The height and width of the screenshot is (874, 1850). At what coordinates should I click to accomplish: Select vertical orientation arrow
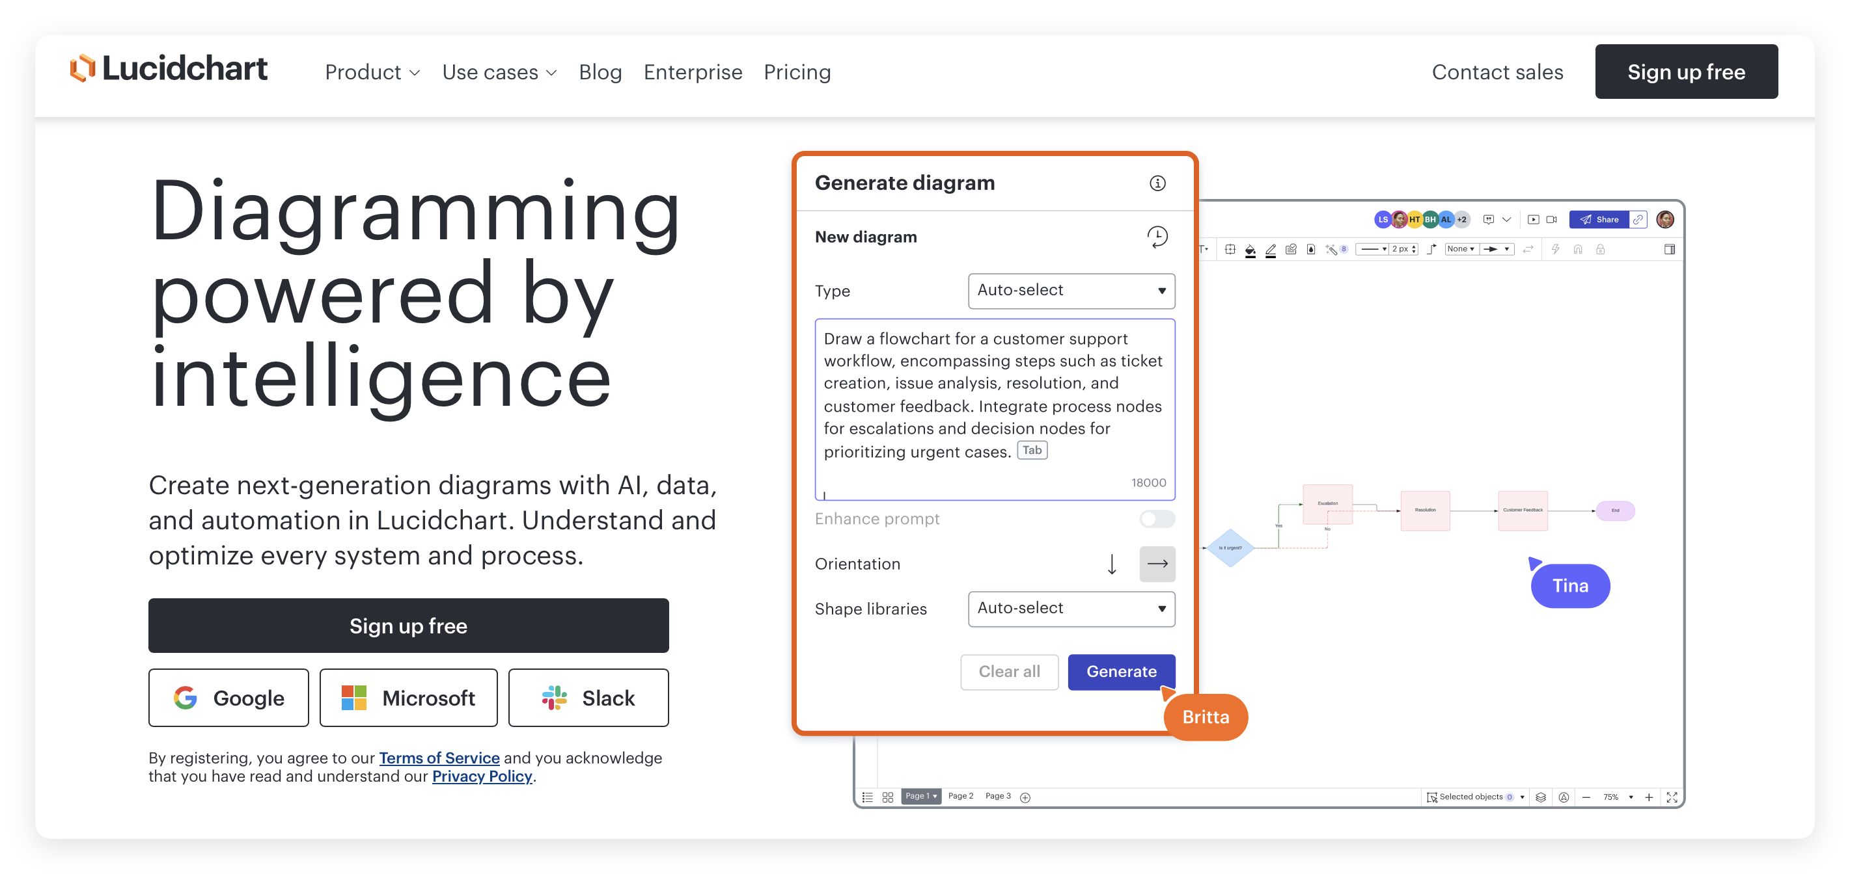[1112, 564]
